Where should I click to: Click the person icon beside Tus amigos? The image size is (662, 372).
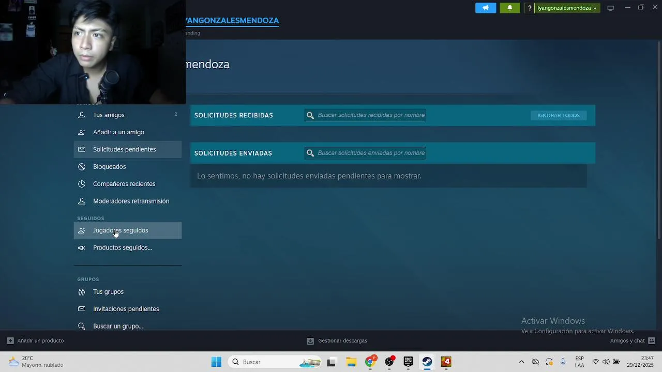(x=82, y=115)
